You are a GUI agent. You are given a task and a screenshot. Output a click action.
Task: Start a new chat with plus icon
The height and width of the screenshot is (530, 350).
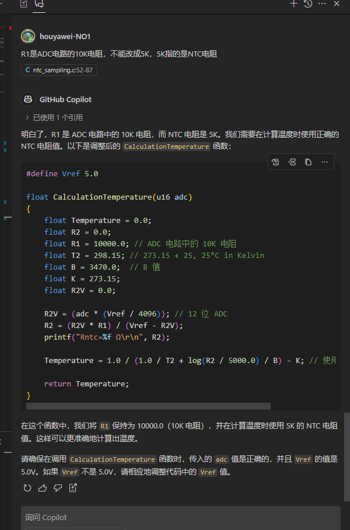pos(294,4)
